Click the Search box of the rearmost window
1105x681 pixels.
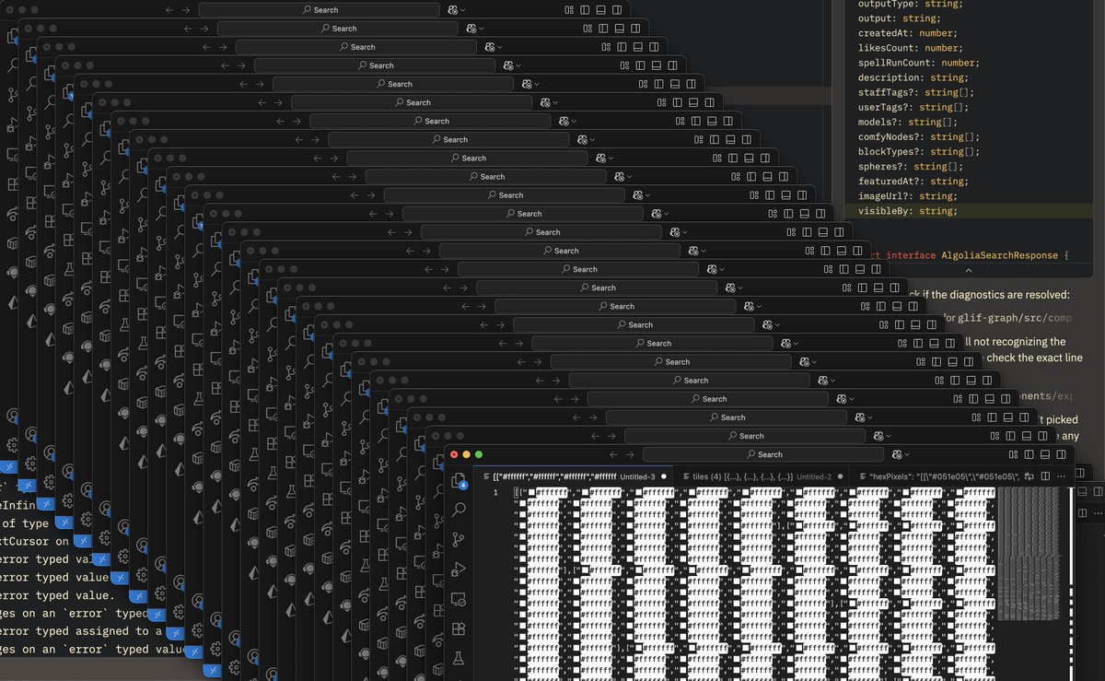318,9
